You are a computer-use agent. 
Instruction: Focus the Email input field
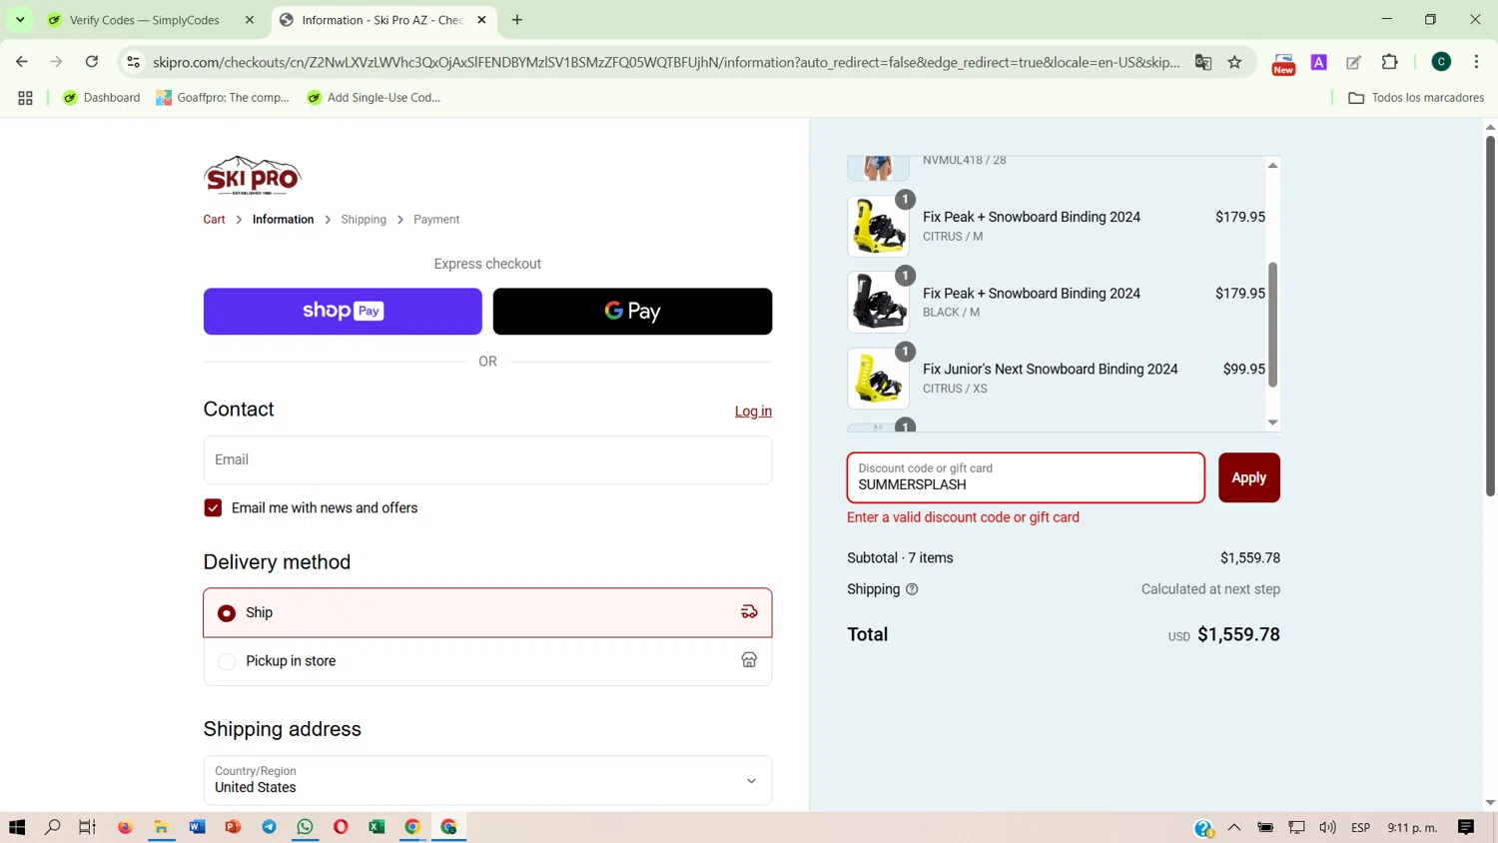pyautogui.click(x=487, y=459)
